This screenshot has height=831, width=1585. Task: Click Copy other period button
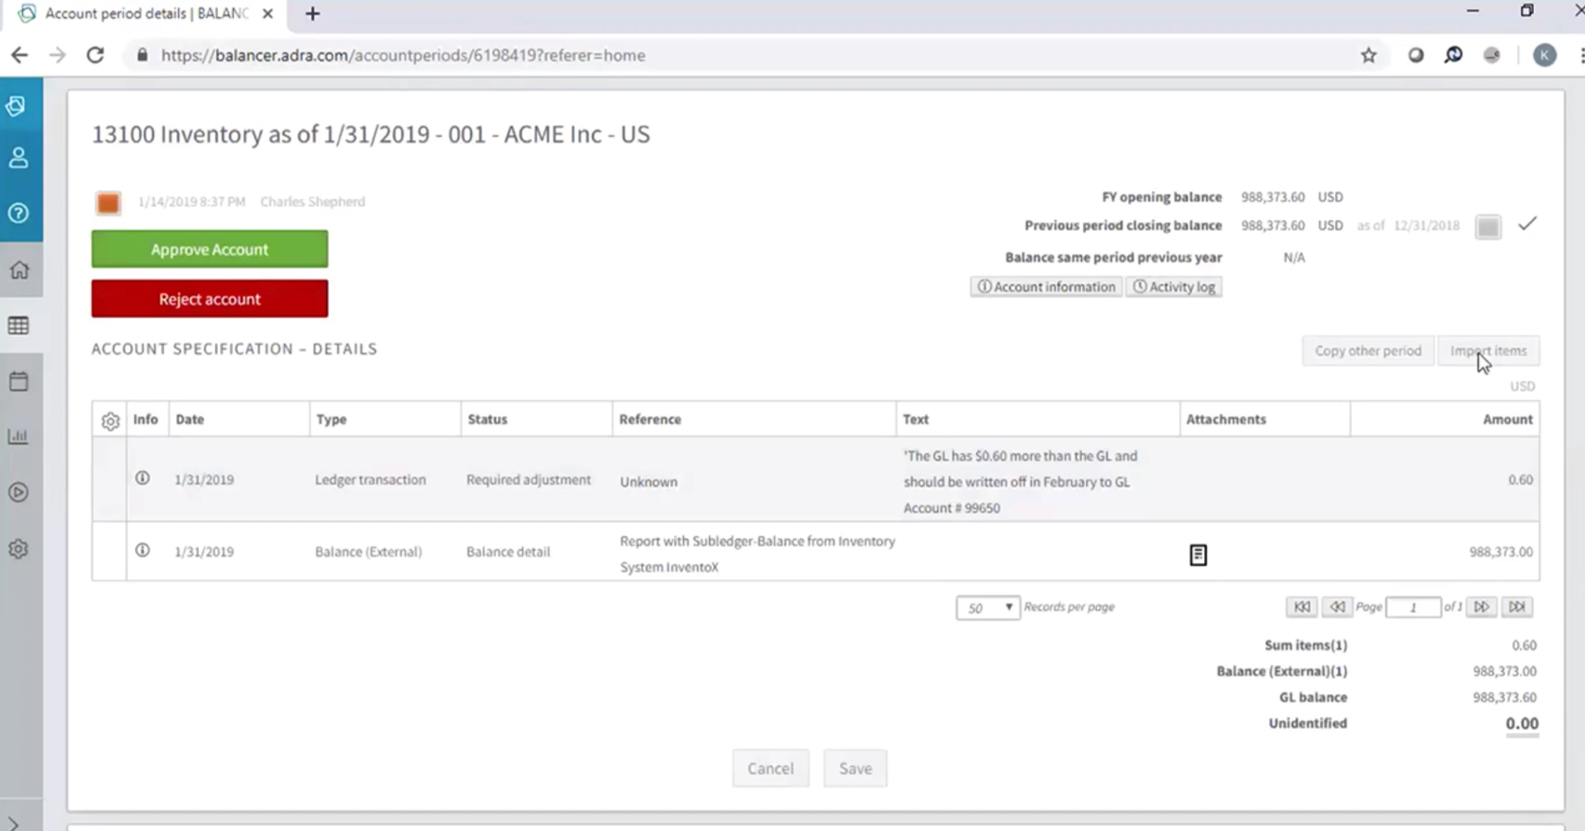click(x=1368, y=351)
